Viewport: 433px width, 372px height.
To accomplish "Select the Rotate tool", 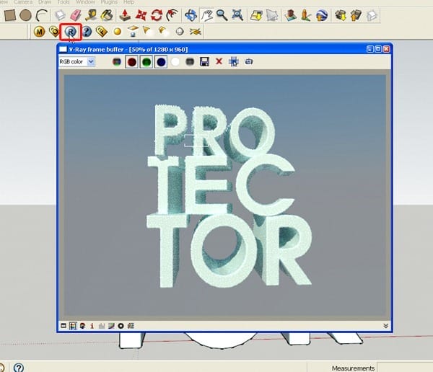I will pos(157,15).
